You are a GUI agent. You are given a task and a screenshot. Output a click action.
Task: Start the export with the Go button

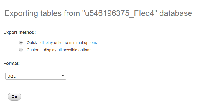click(14, 97)
